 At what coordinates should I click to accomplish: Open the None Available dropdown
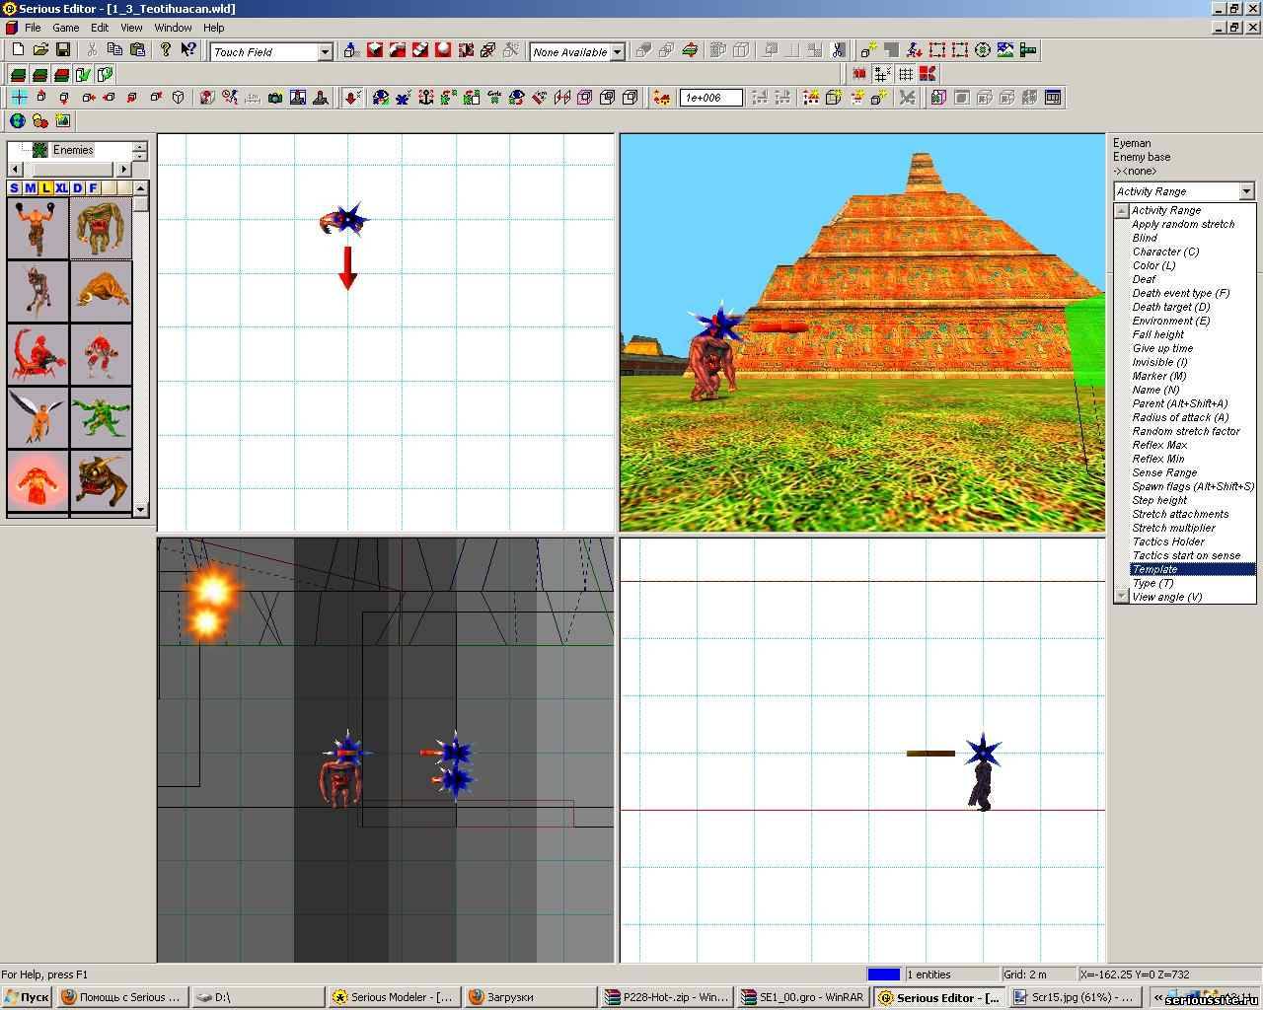(x=618, y=52)
